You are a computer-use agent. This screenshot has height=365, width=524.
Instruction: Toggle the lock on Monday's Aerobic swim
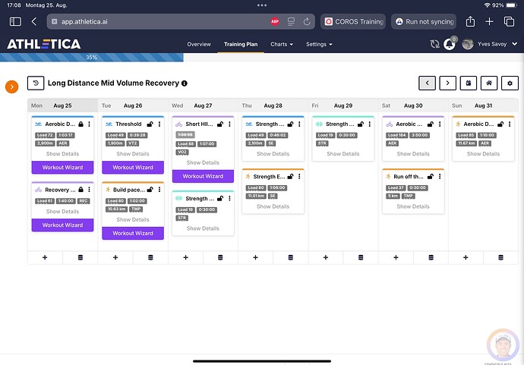pos(80,124)
